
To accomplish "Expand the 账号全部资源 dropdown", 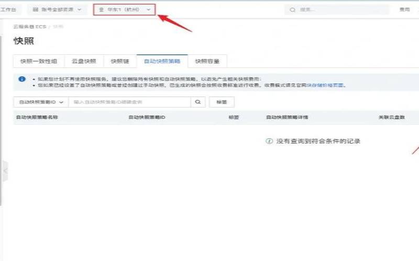I will click(x=58, y=9).
